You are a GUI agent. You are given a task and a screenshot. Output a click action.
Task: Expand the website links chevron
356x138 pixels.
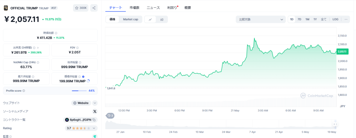point(95,103)
